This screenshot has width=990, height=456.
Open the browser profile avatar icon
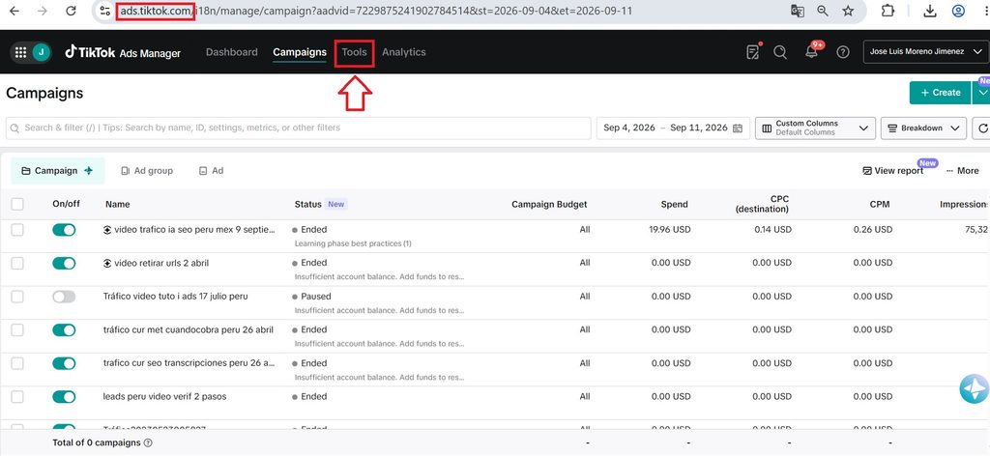coord(958,11)
